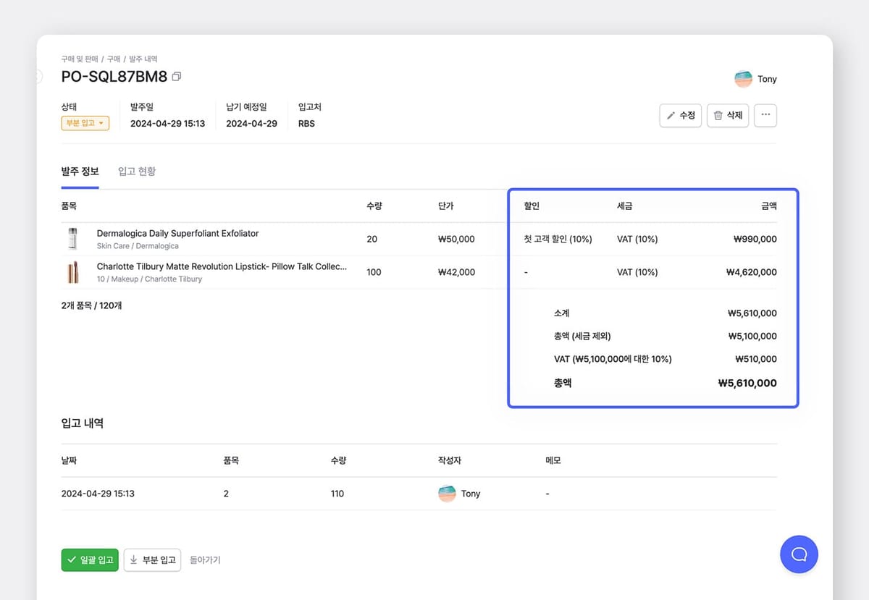This screenshot has height=600, width=869.
Task: Open Dermalogica Daily Superfoliant Exfoliator item
Action: (x=177, y=234)
